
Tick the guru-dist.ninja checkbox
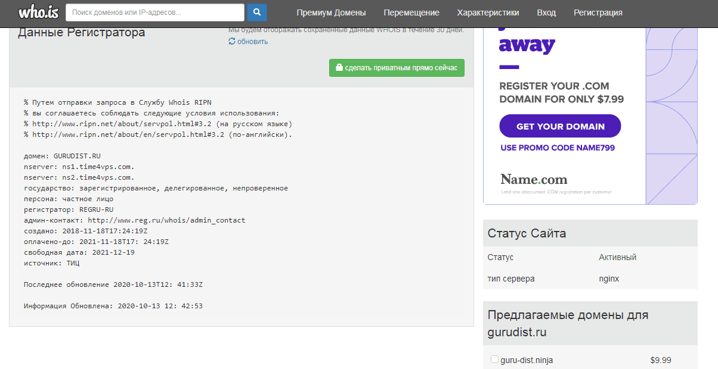[494, 359]
